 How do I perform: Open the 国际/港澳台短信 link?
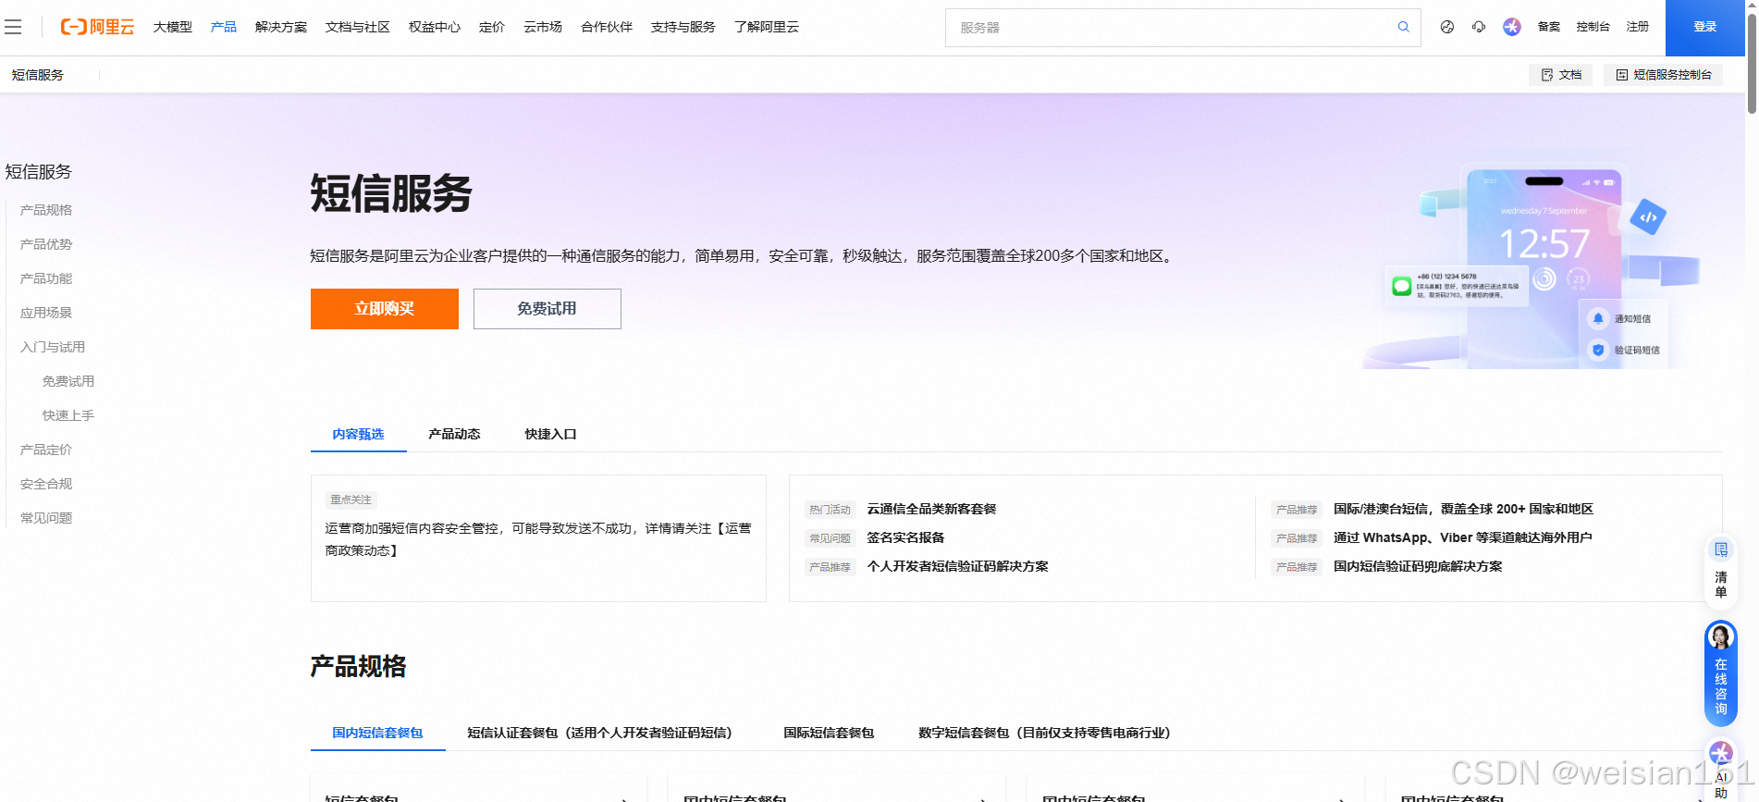tap(1463, 509)
